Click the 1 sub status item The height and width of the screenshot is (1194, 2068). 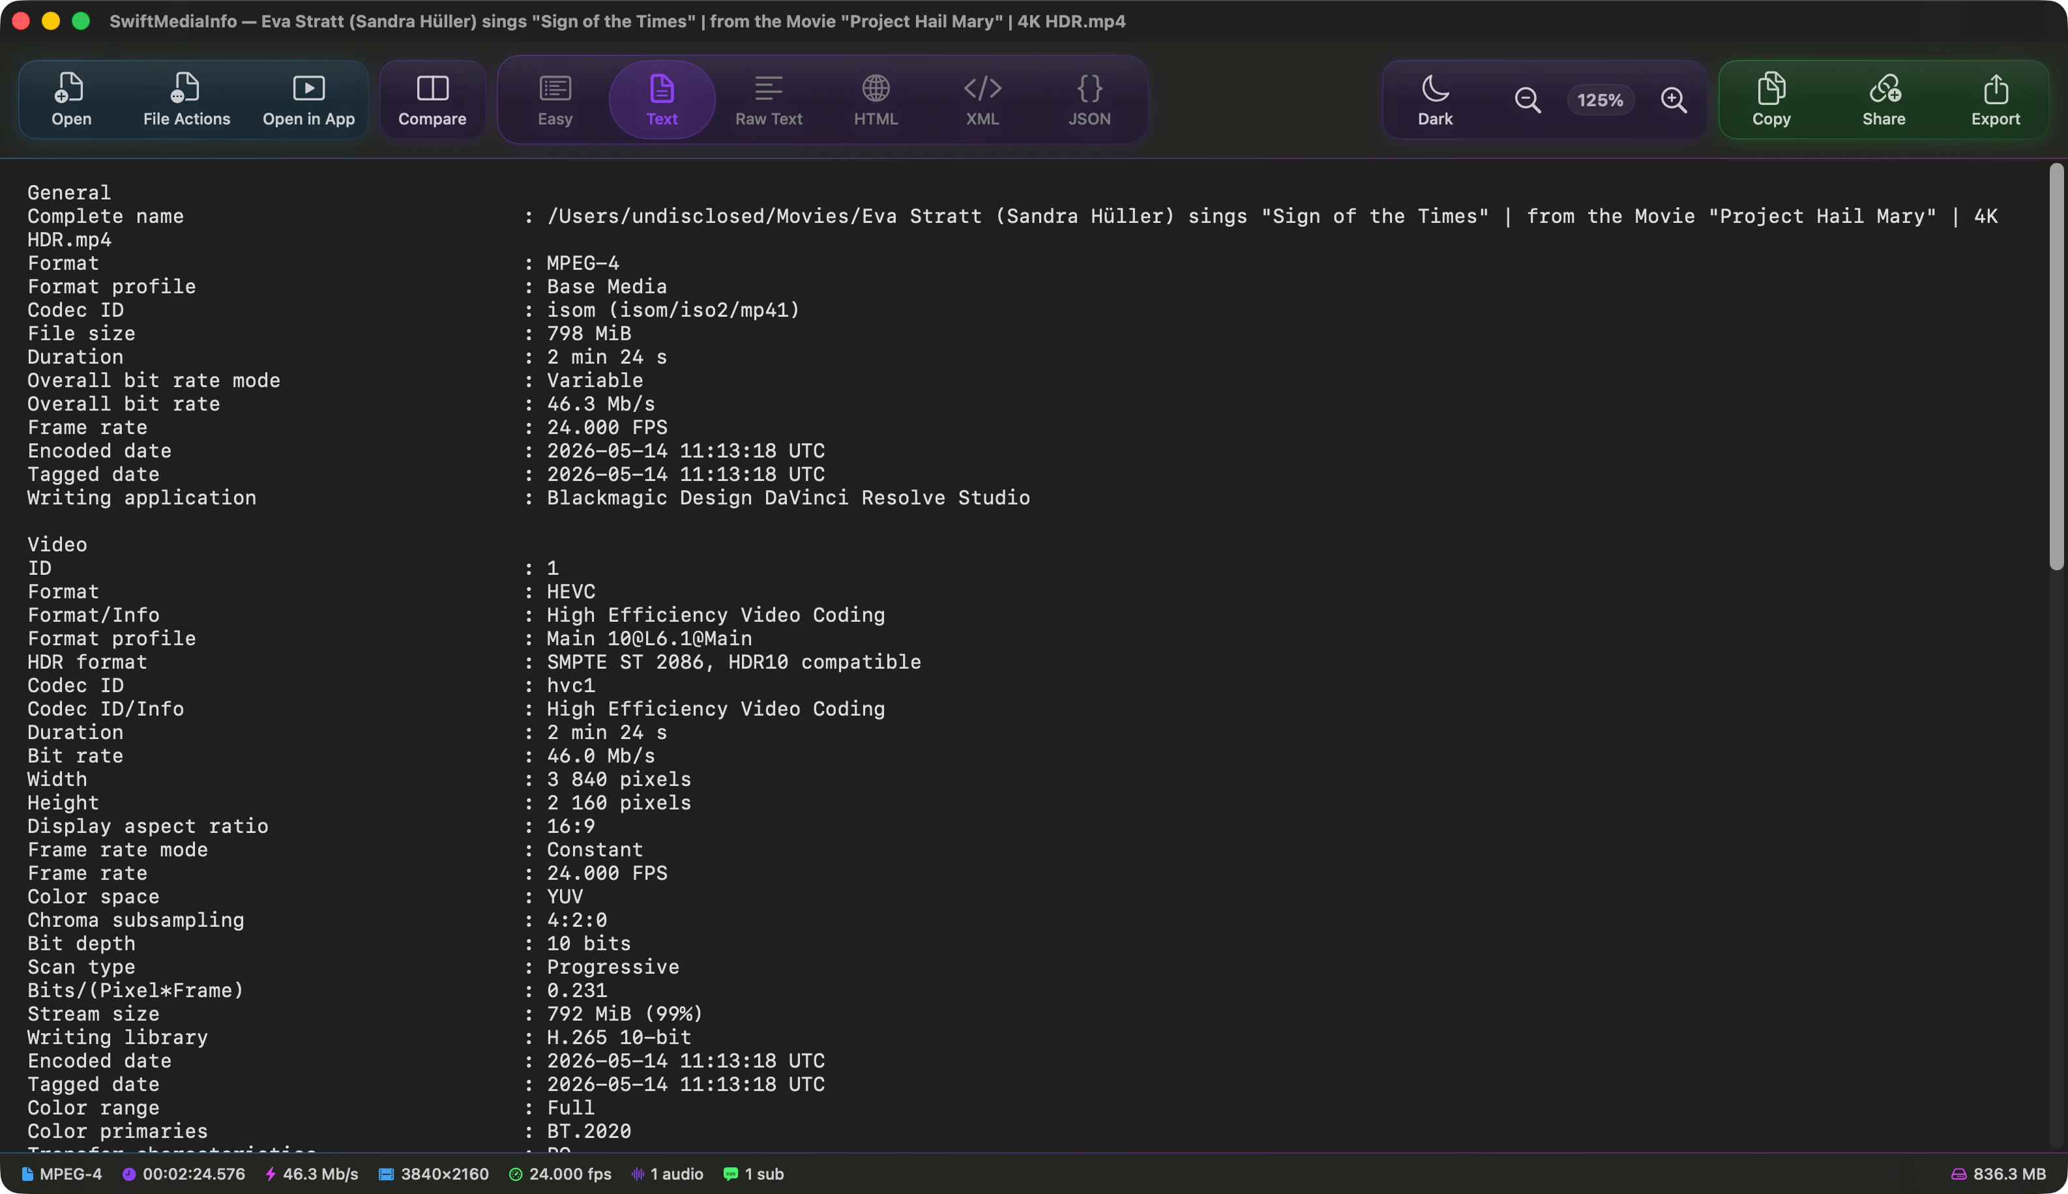[x=754, y=1174]
